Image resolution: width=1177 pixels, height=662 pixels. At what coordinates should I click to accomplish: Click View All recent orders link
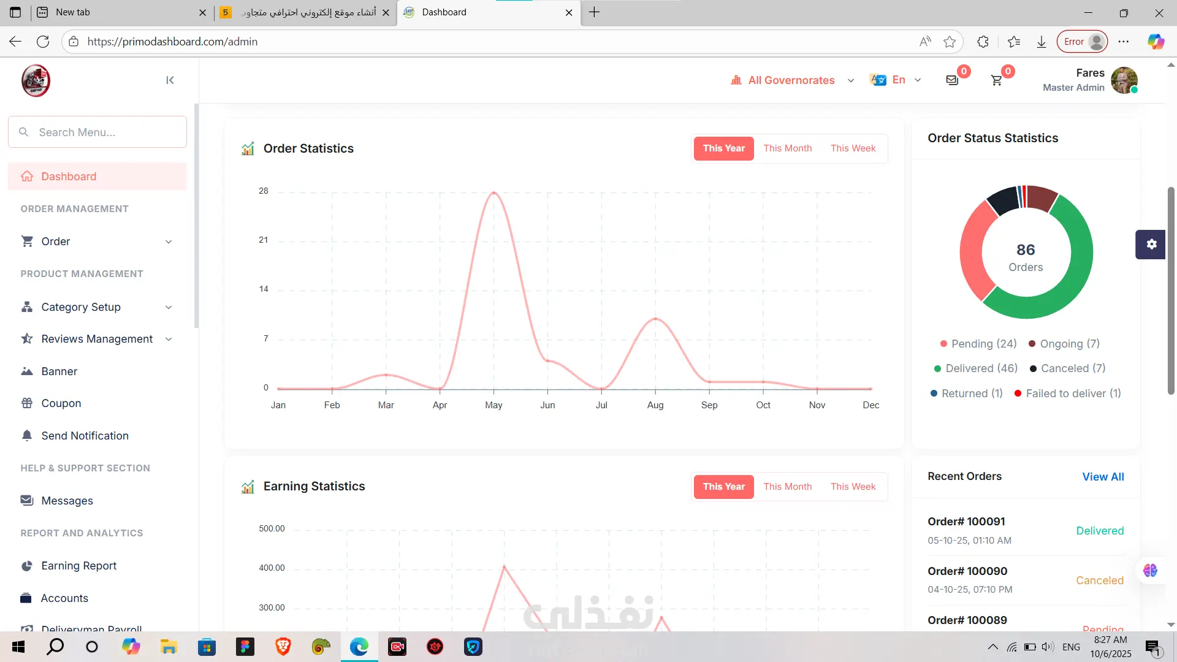click(x=1102, y=477)
